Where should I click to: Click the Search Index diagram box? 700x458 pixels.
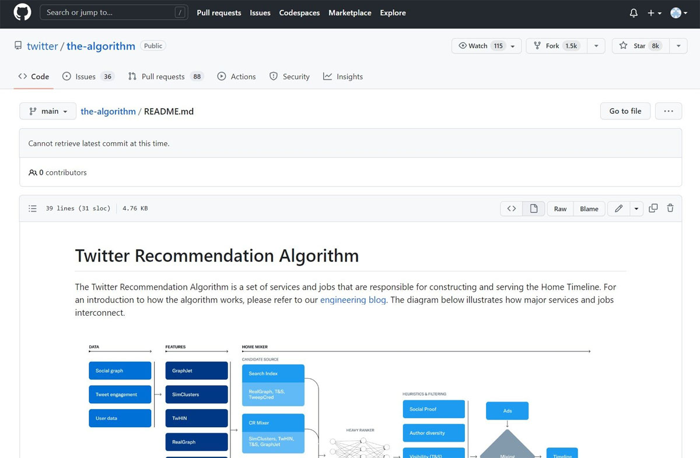[x=273, y=374]
